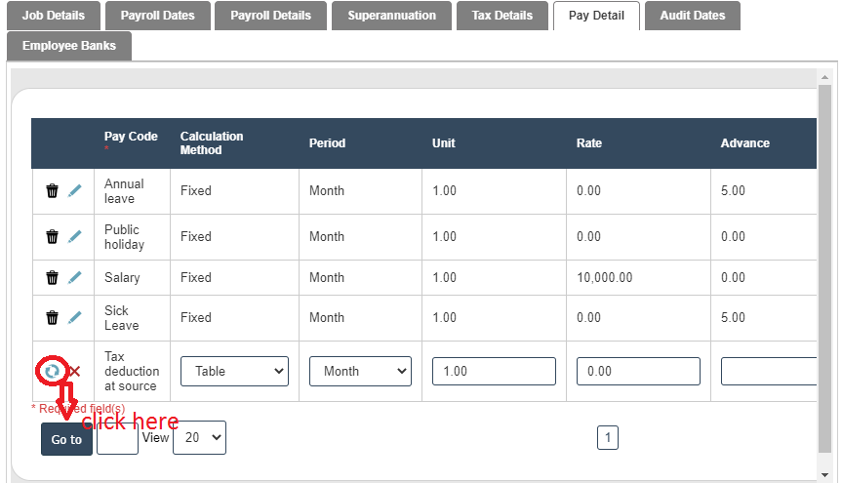Click trash icon for Salary row

point(53,278)
